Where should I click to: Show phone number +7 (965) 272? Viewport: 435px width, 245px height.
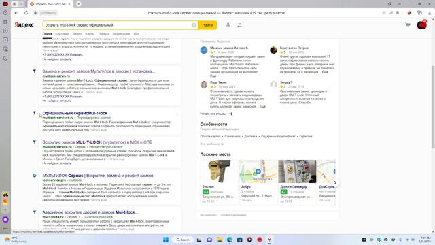[63, 97]
